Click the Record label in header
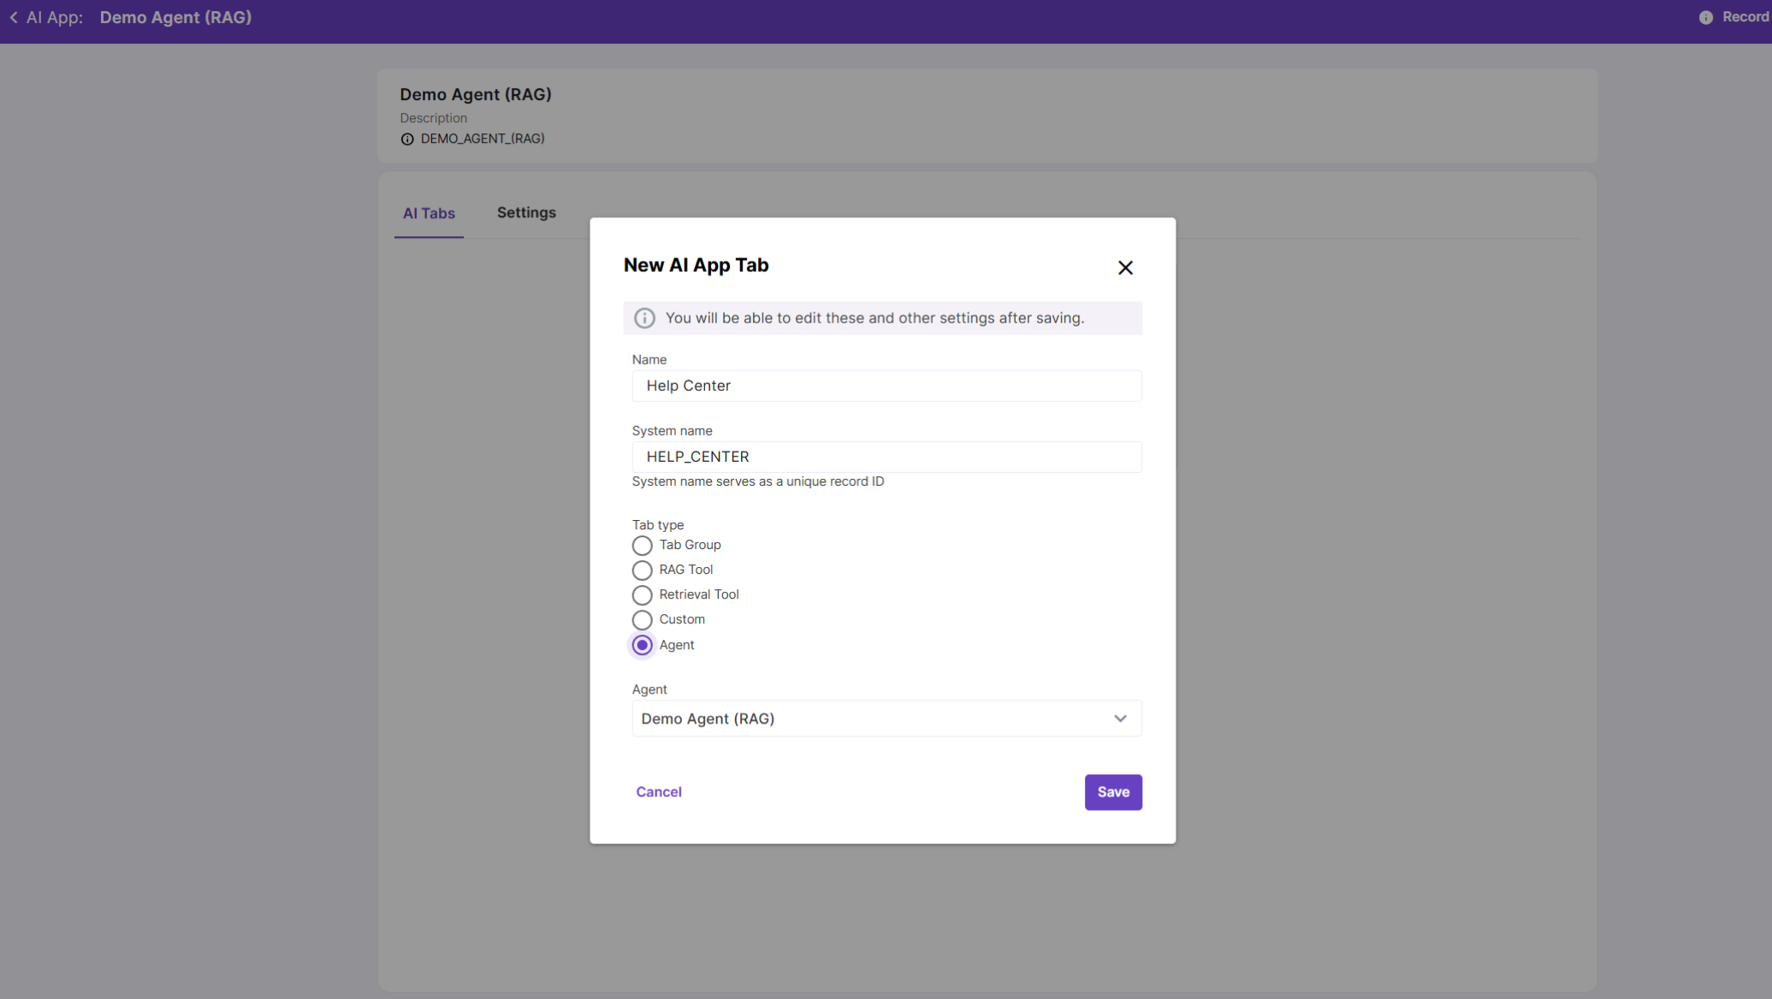The width and height of the screenshot is (1772, 999). pos(1745,17)
